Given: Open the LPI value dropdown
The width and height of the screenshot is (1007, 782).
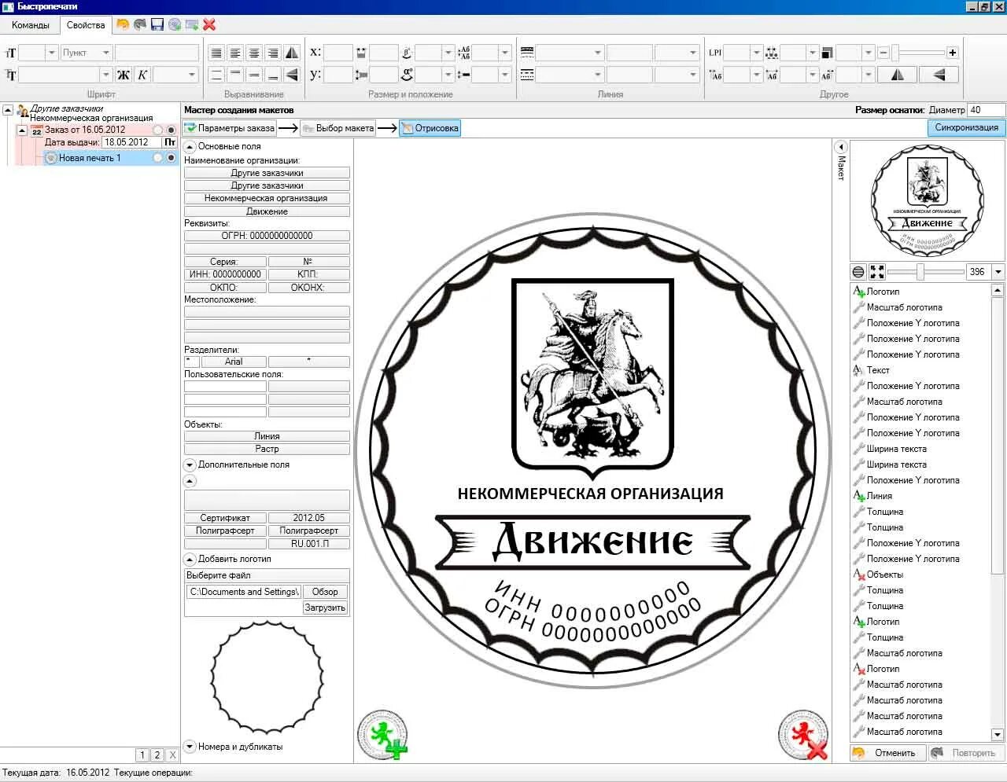Looking at the screenshot, I should click(755, 53).
